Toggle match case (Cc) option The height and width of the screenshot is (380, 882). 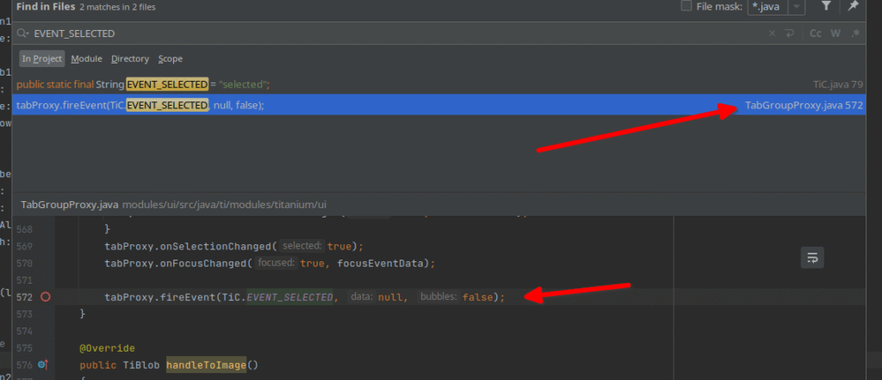coord(816,34)
